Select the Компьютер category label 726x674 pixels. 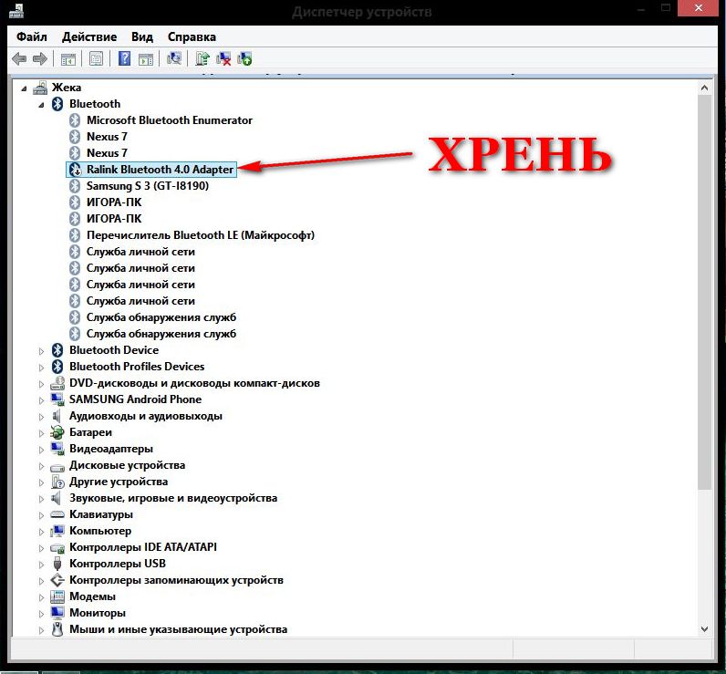tap(100, 531)
